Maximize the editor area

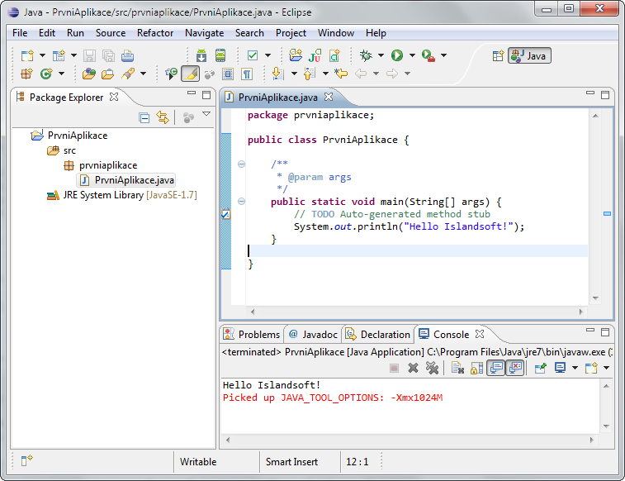click(x=605, y=94)
